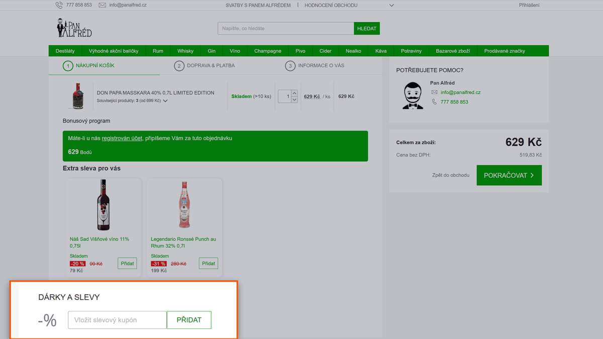The width and height of the screenshot is (603, 339).
Task: Click inside the Vložit slevový kupón field
Action: click(117, 320)
